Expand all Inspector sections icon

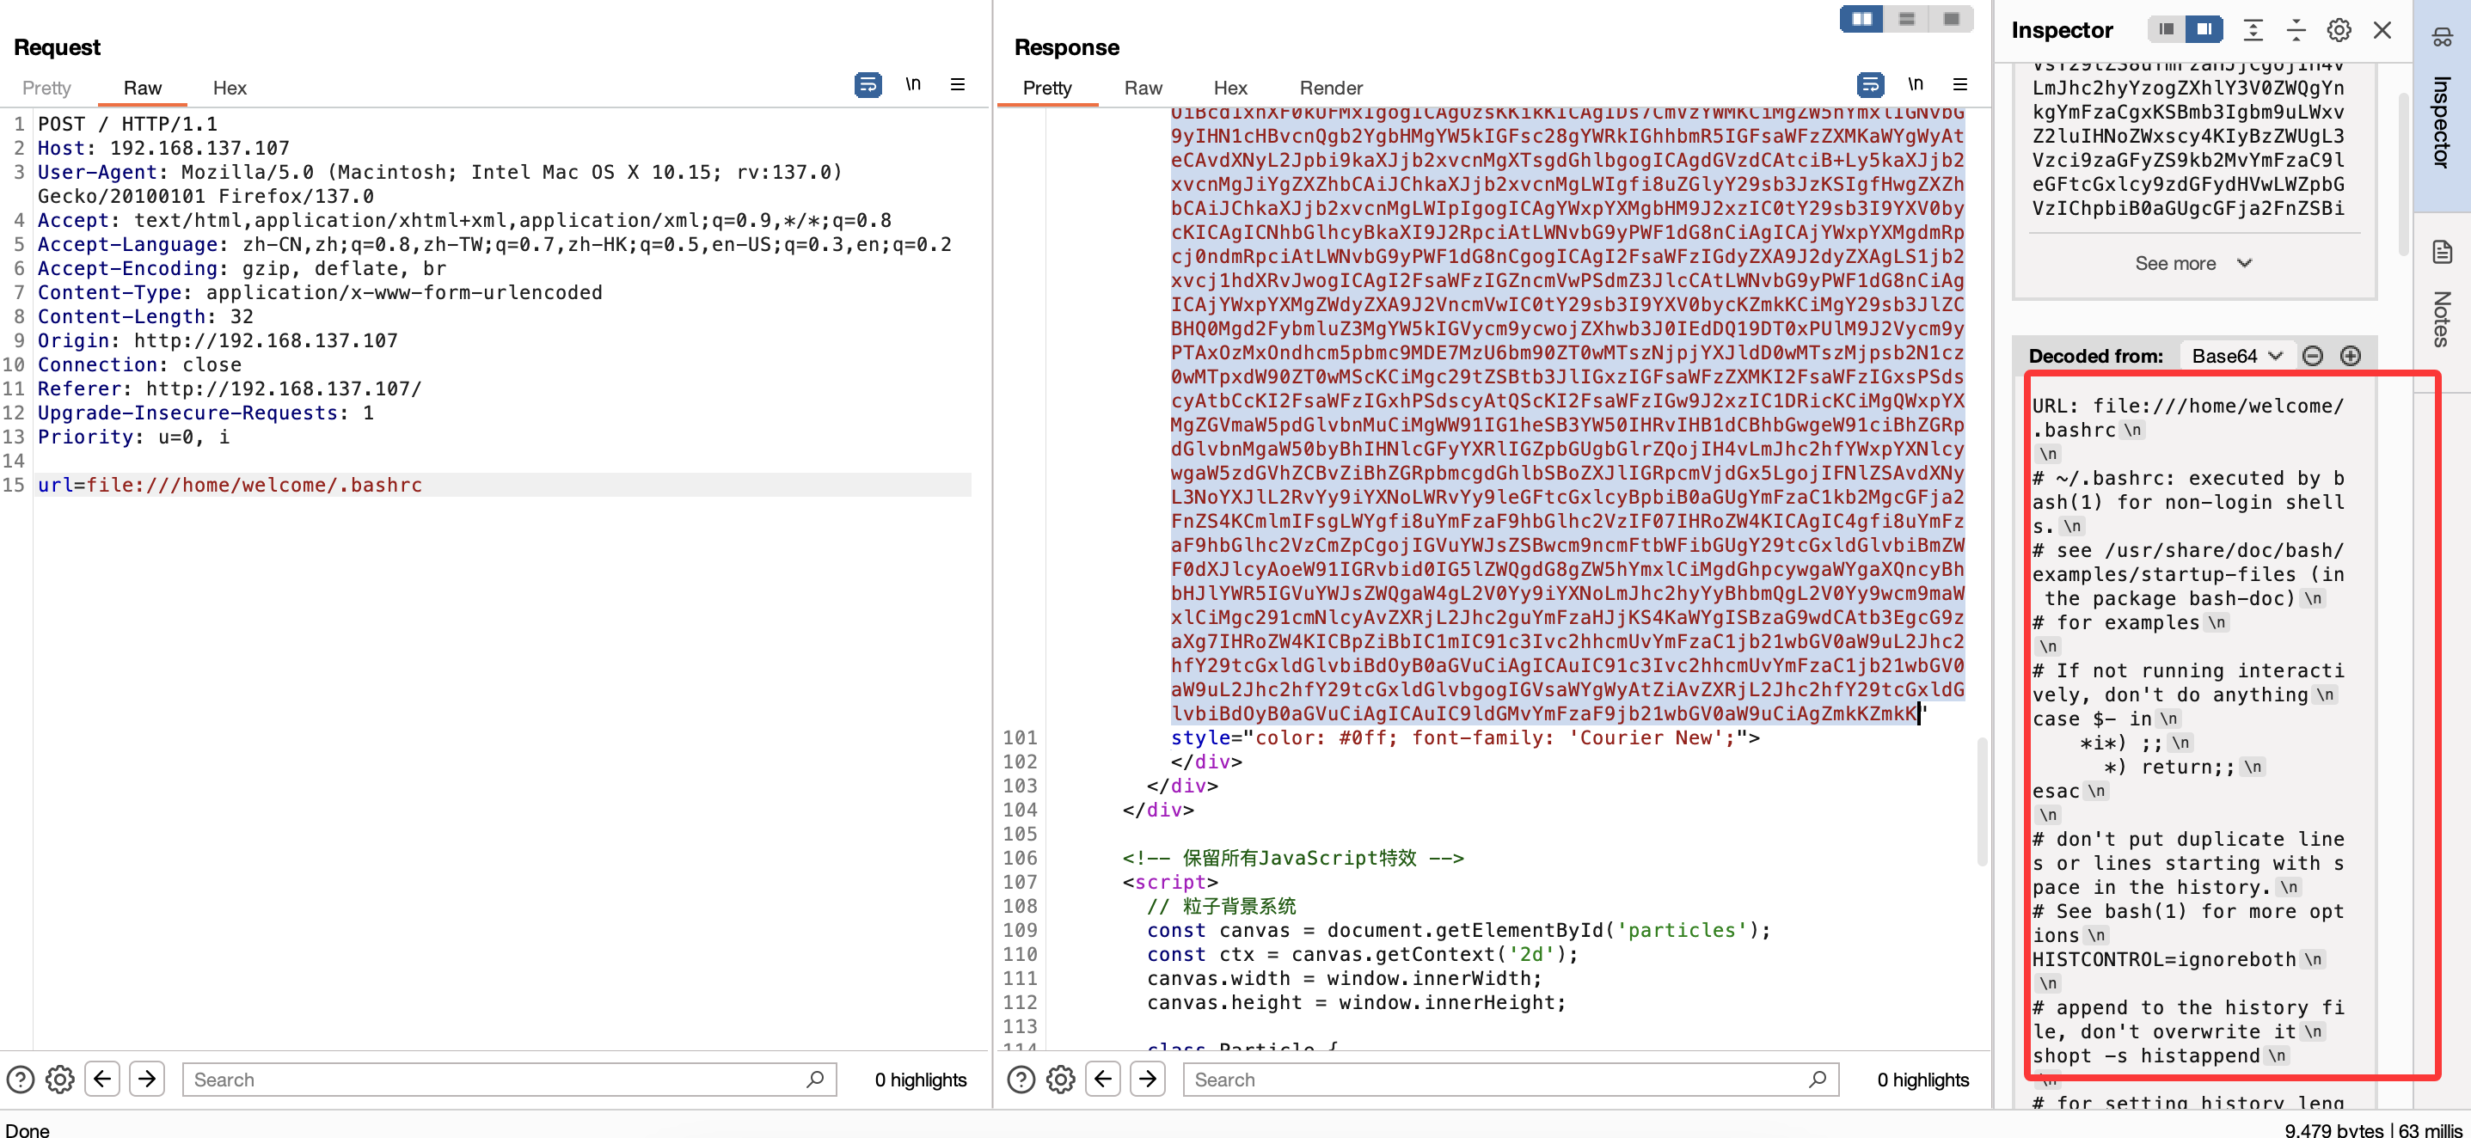2253,31
